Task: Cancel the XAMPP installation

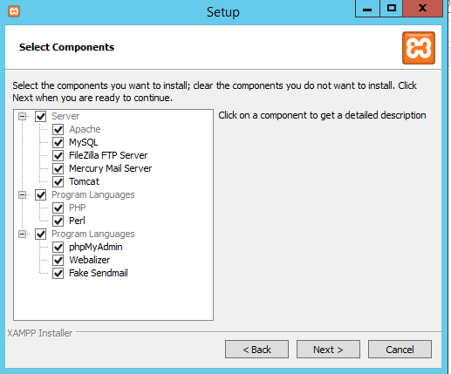Action: (400, 350)
